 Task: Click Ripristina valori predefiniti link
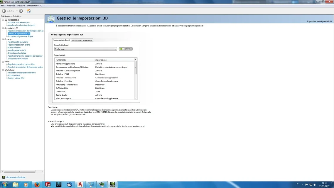[319, 21]
